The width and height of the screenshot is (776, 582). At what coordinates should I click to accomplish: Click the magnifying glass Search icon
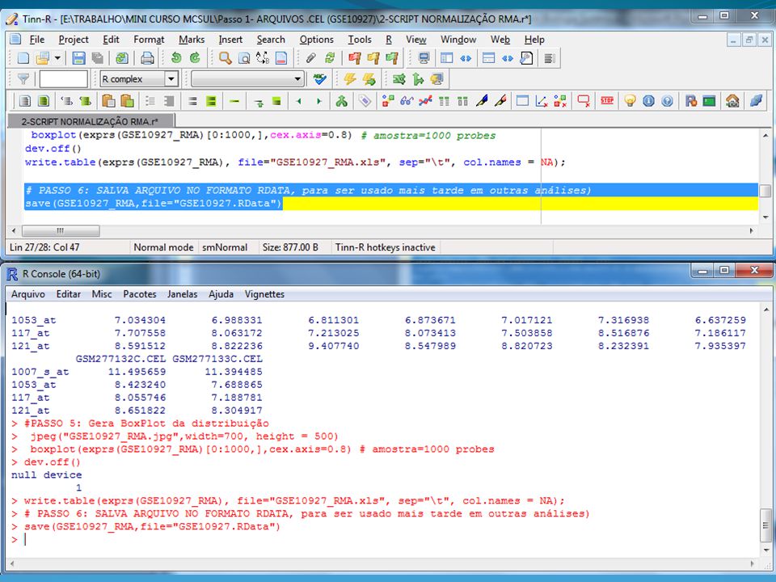pyautogui.click(x=226, y=58)
